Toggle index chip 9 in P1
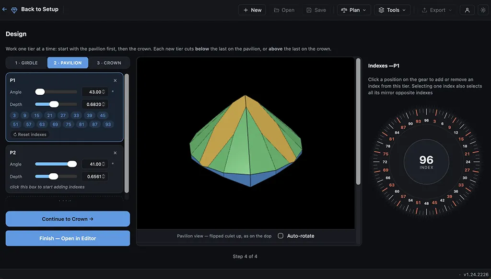This screenshot has width=491, height=279. pyautogui.click(x=25, y=115)
